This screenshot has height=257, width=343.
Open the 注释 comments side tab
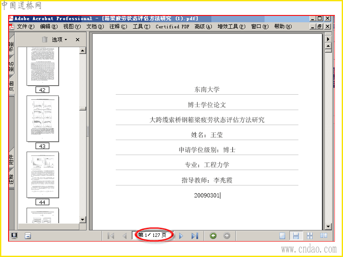click(12, 179)
